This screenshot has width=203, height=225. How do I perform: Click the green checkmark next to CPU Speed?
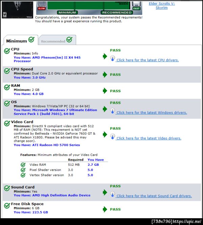click(7, 71)
